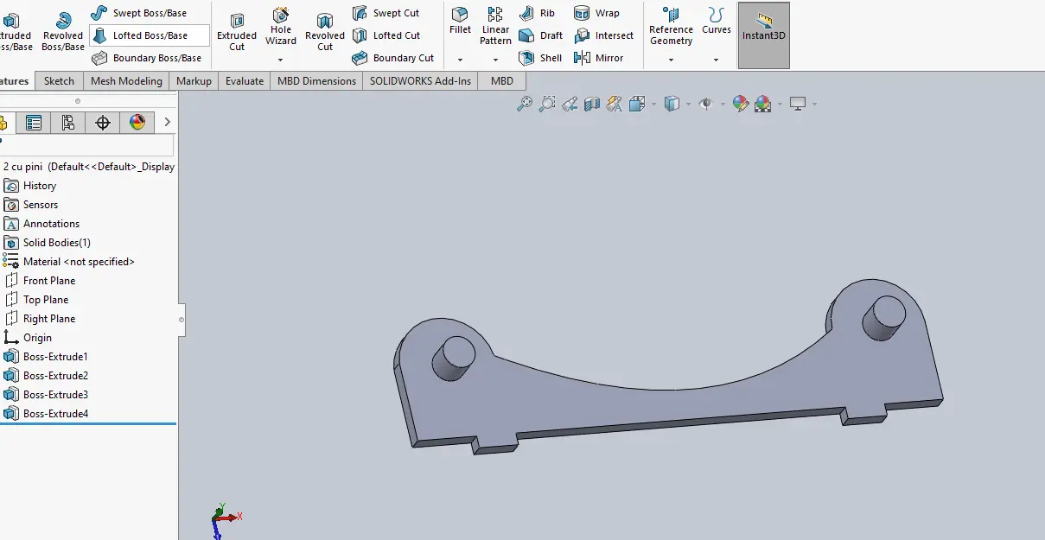The image size is (1045, 540).
Task: Open the DimXpertManager crosshair tab
Action: (x=103, y=123)
